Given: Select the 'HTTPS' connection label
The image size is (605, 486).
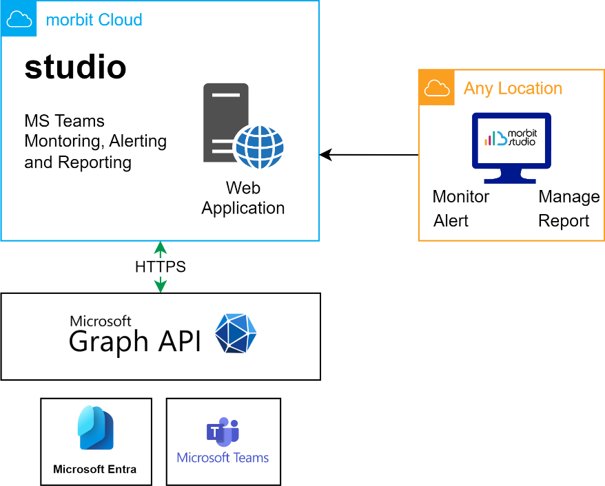Looking at the screenshot, I should click(x=161, y=266).
